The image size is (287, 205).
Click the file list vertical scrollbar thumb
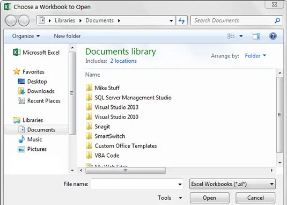[279, 115]
